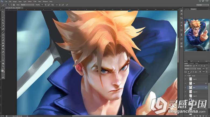
Task: Select the Layer 8 layer
Action: coord(198,96)
